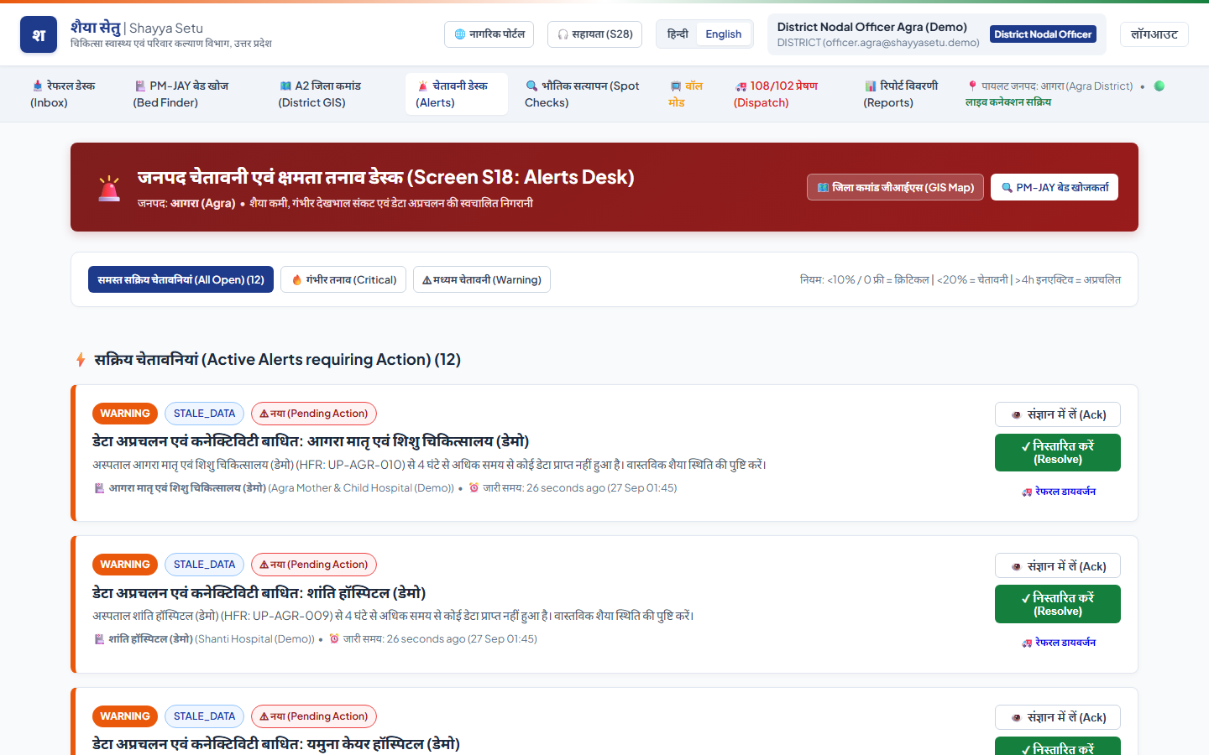Click the location pin icon for Agra District
Viewport: 1209px width, 755px height.
click(x=972, y=86)
